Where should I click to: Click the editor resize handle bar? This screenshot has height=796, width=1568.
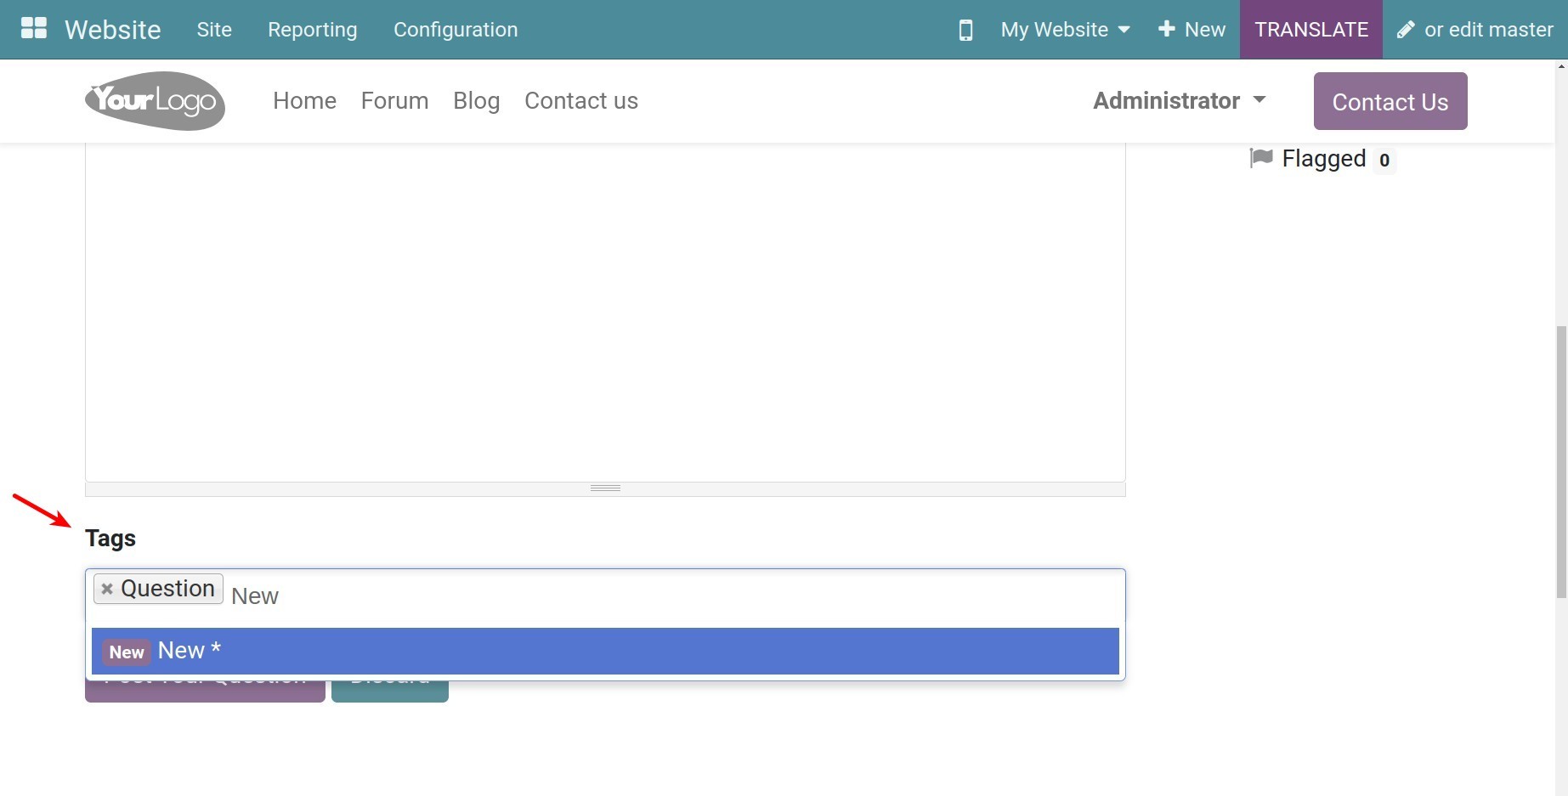605,488
